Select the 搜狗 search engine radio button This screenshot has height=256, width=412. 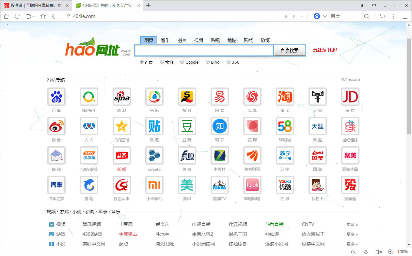click(162, 62)
